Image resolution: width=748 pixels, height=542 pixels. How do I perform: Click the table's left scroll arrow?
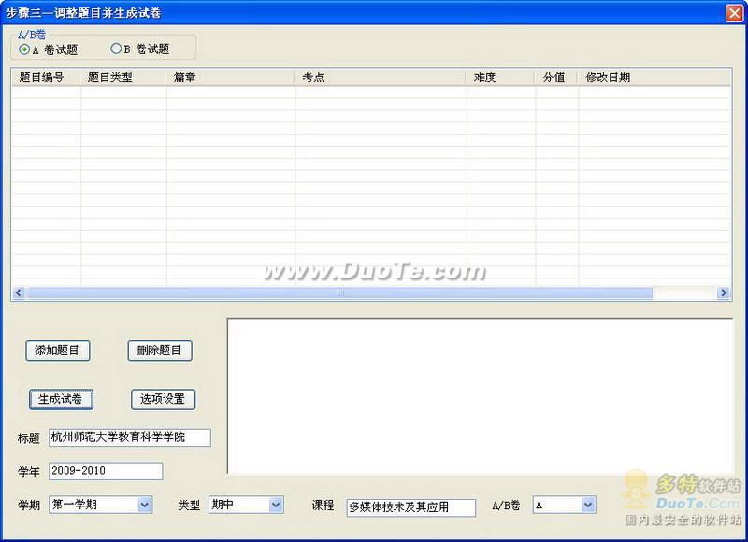[19, 292]
